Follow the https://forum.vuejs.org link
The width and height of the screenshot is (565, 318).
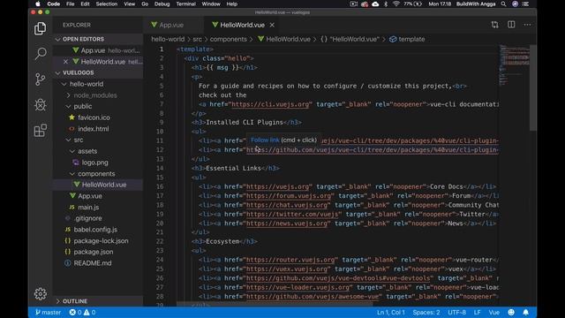(x=289, y=196)
